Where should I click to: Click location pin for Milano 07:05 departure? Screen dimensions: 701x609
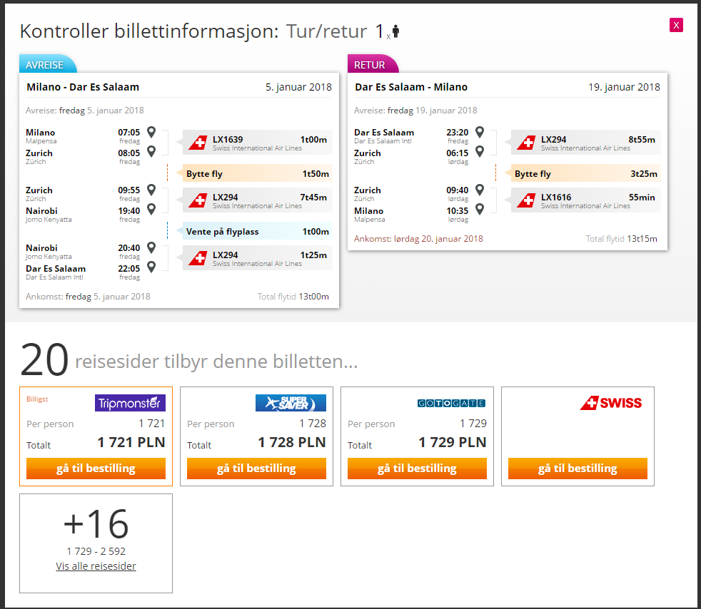coord(151,132)
